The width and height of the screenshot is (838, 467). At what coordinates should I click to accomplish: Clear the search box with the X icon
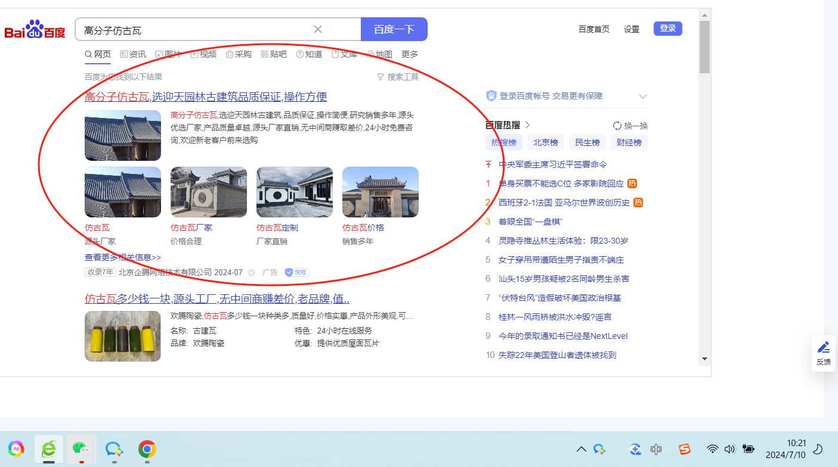tap(318, 29)
